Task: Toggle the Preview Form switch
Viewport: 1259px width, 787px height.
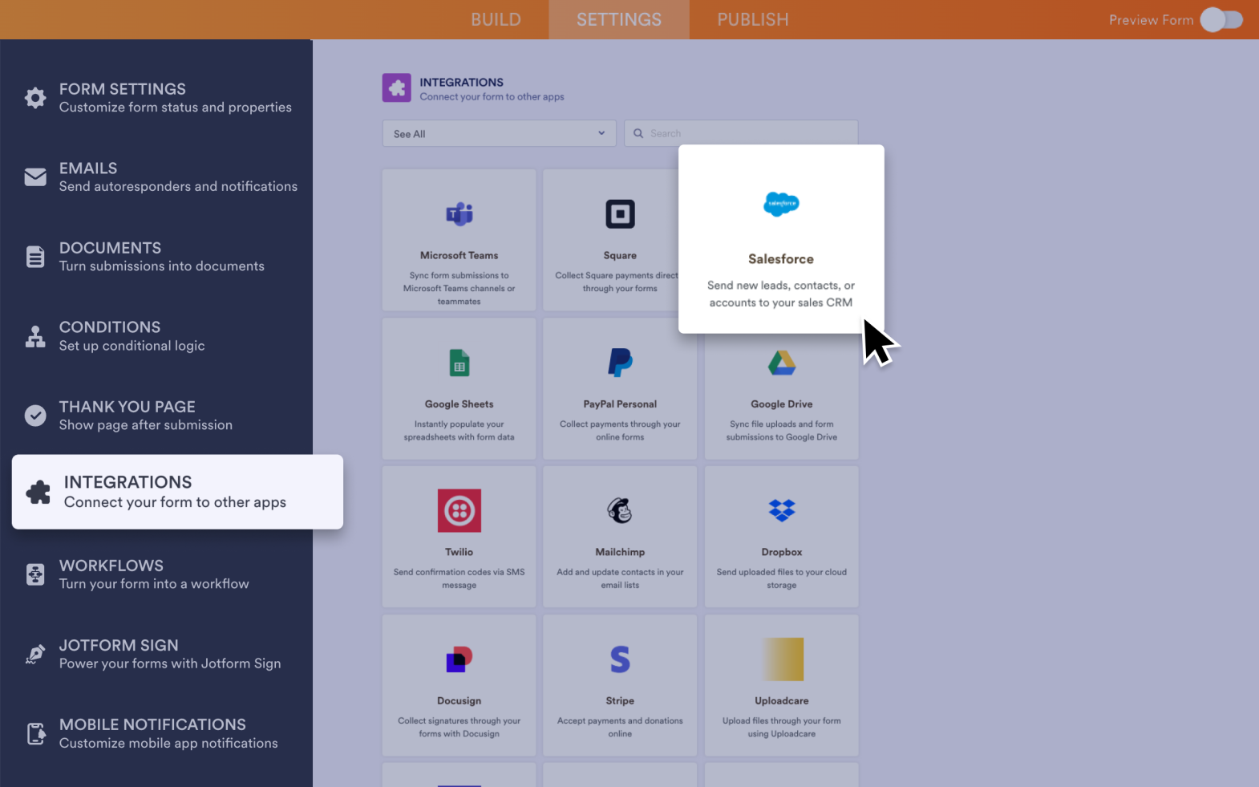Action: click(1221, 20)
